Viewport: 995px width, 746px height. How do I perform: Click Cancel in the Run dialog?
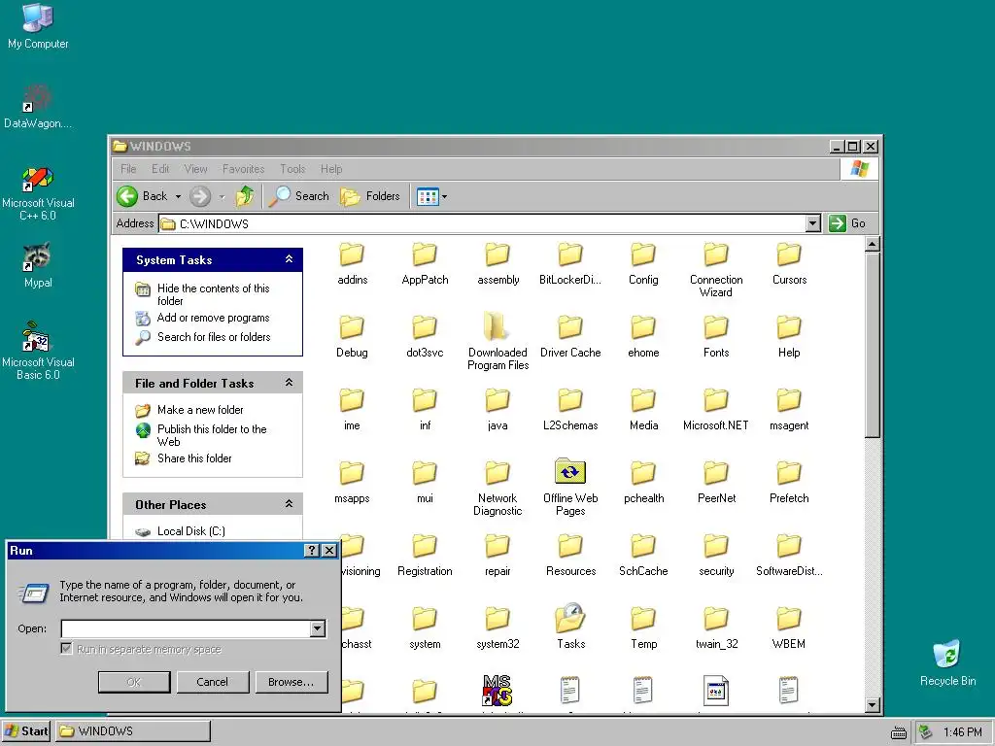click(x=213, y=682)
